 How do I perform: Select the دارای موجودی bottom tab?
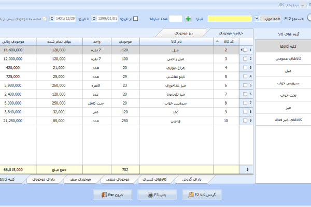click(44, 180)
